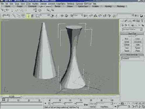Click the Use Pivot Point Center icon
This screenshot has width=145, height=109.
coord(85,16)
